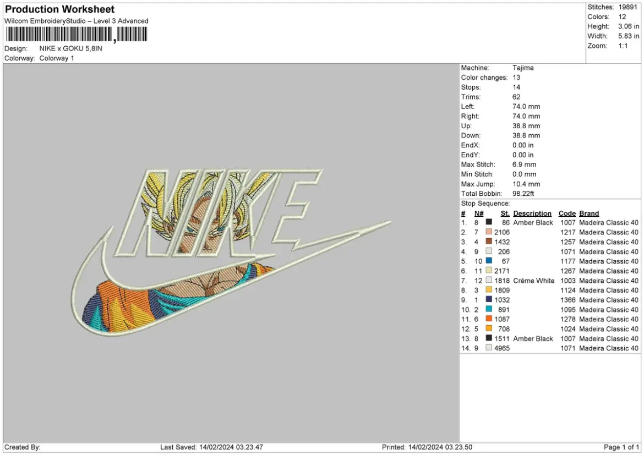Click the Zoom 1:1 value
Screen dimensions: 644x455
(x=622, y=46)
